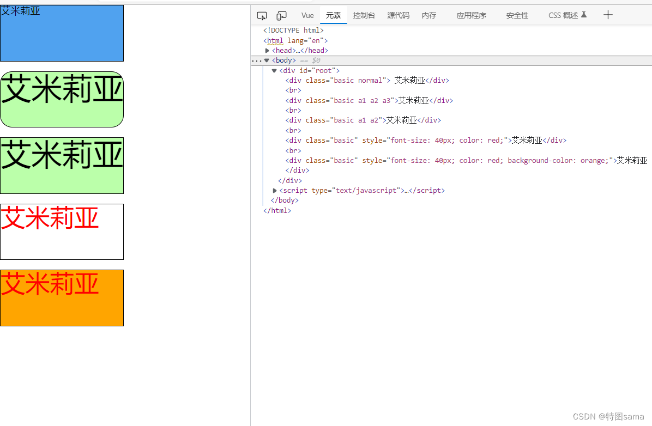Select the closing /body tag line
This screenshot has height=426, width=652.
point(285,200)
